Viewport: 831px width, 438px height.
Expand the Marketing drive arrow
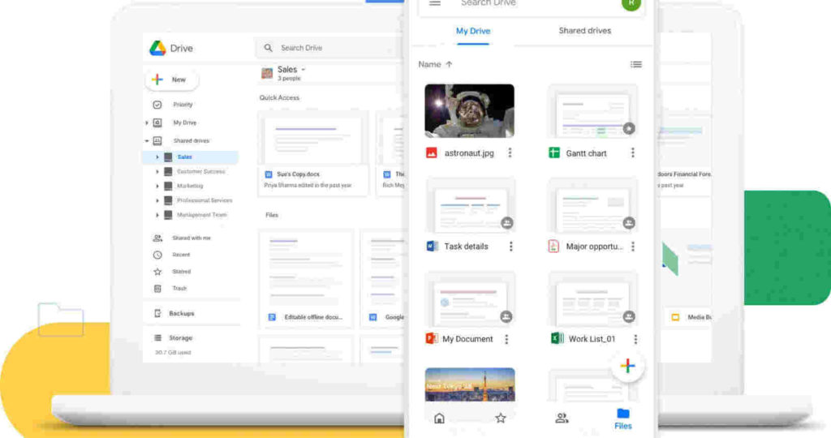(x=157, y=186)
